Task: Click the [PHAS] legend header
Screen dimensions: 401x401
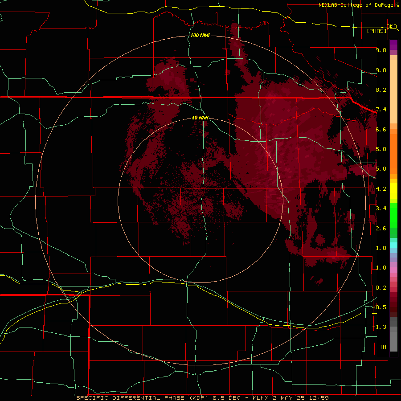Action: pyautogui.click(x=376, y=31)
